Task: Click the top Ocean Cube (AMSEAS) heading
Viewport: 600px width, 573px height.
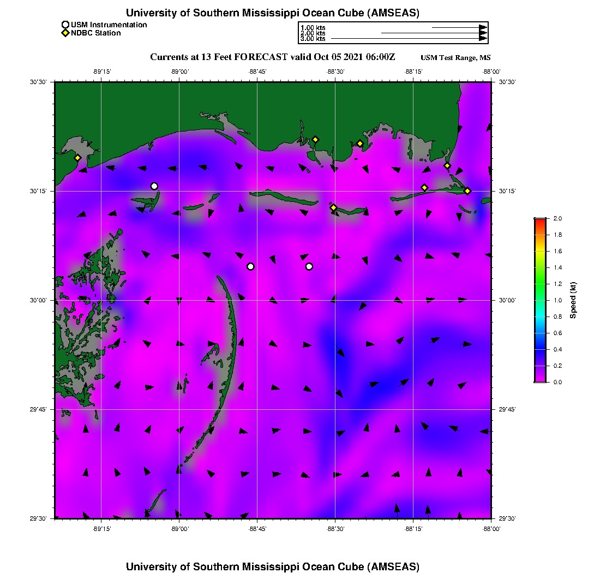Action: pos(273,13)
